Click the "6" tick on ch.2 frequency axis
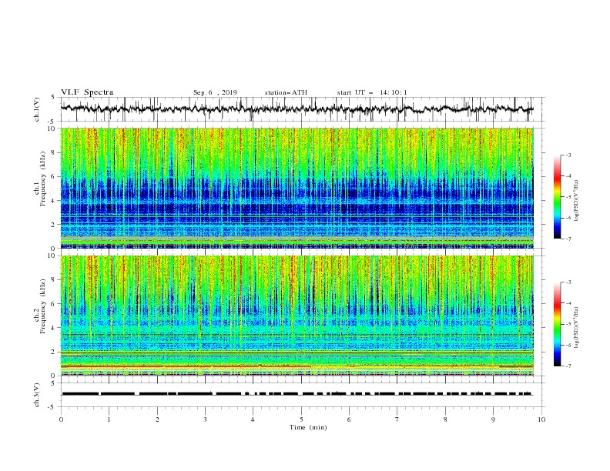This screenshot has height=471, width=610. tap(53, 304)
